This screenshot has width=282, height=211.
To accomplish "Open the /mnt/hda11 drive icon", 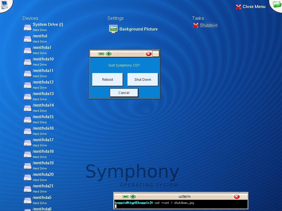I will [28, 73].
